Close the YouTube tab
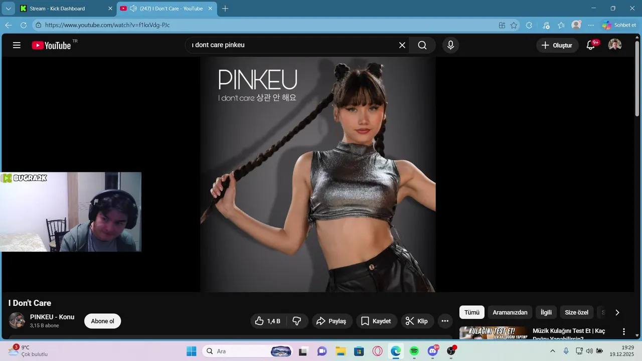This screenshot has height=361, width=642. [210, 9]
